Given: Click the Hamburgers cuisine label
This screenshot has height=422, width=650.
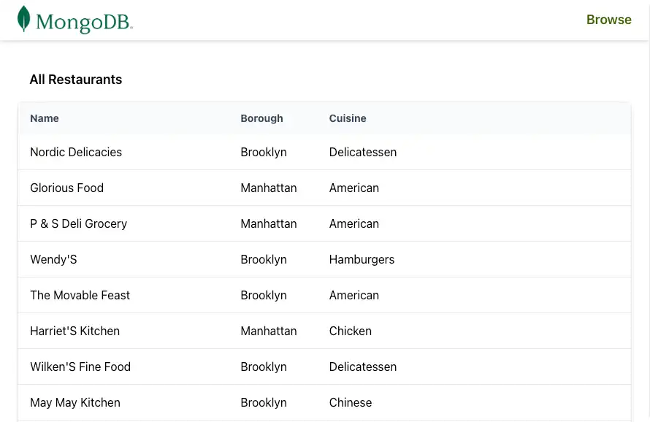Looking at the screenshot, I should 362,259.
